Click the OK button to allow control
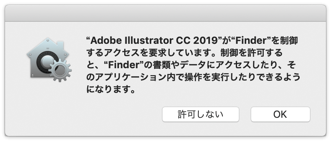This screenshot has height=141, width=331. click(280, 114)
